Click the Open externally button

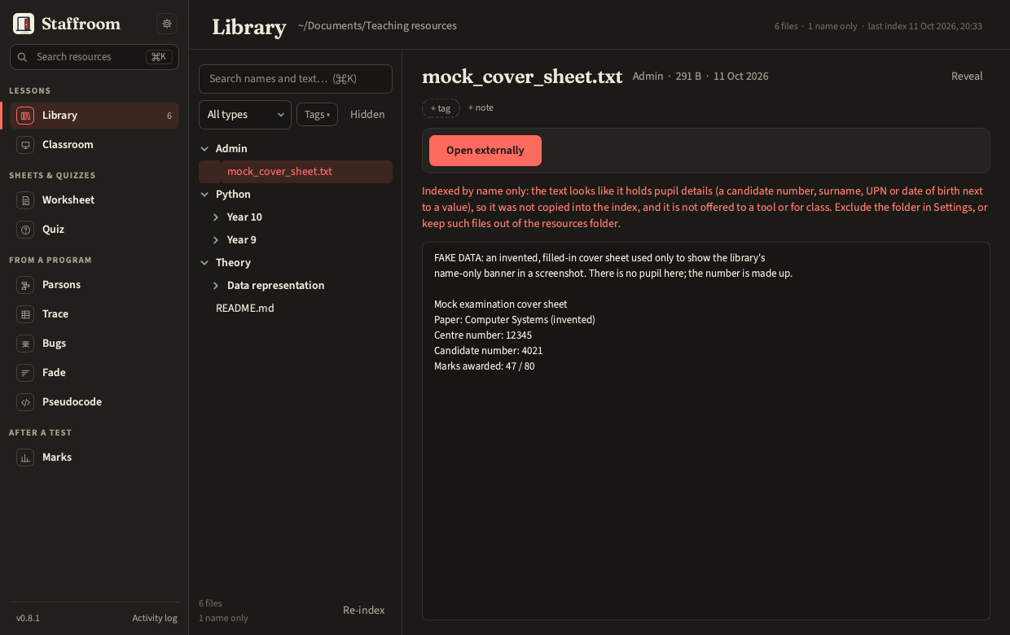click(485, 151)
